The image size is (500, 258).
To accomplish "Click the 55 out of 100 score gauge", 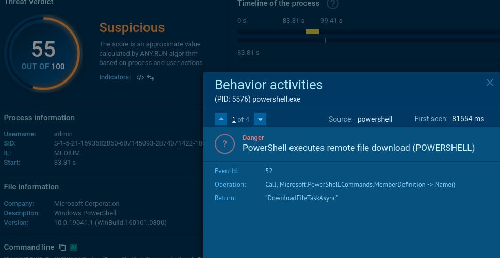I will [43, 54].
